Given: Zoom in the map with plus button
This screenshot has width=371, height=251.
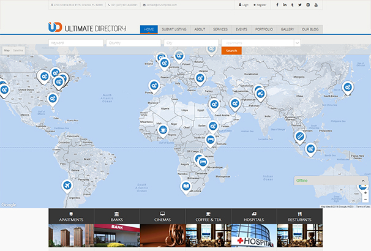Looking at the screenshot, I should tap(365, 193).
